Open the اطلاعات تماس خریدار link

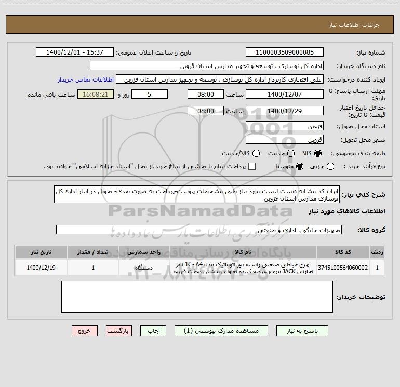coord(86,79)
